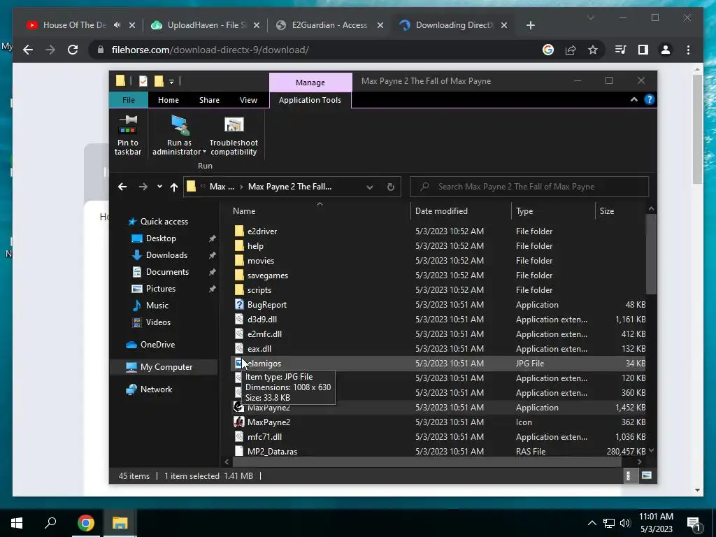This screenshot has height=537, width=716.
Task: Open Network in navigation pane
Action: [x=156, y=389]
